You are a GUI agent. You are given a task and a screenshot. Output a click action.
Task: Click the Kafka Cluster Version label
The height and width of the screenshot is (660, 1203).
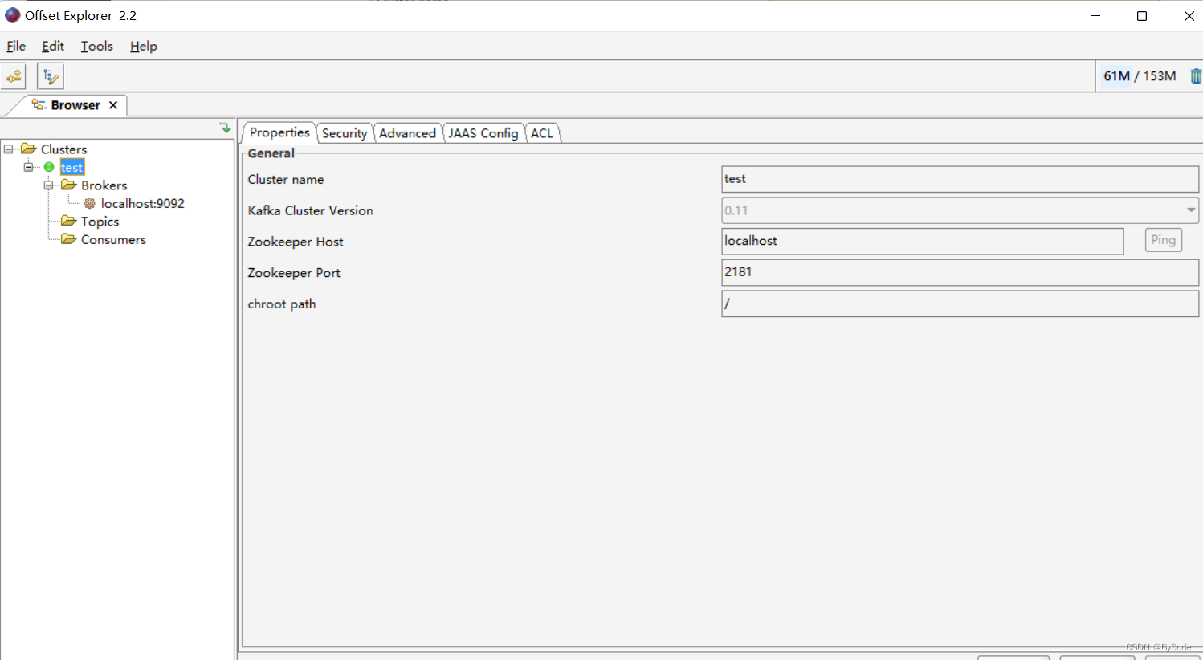(x=310, y=210)
